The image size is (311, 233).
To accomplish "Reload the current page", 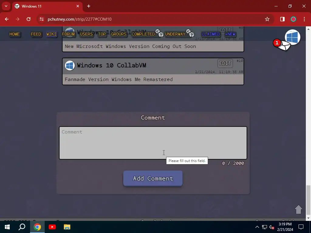I will tap(29, 19).
